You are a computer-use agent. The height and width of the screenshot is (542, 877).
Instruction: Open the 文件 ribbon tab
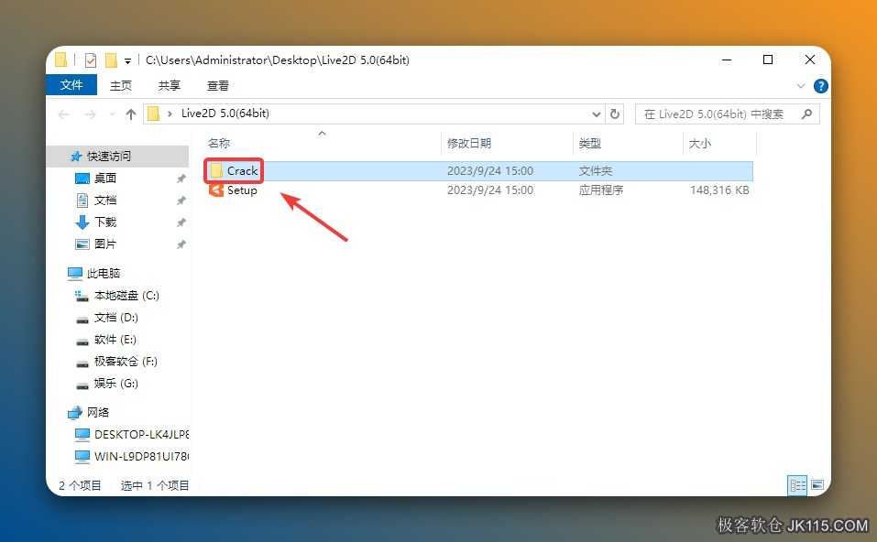coord(71,85)
